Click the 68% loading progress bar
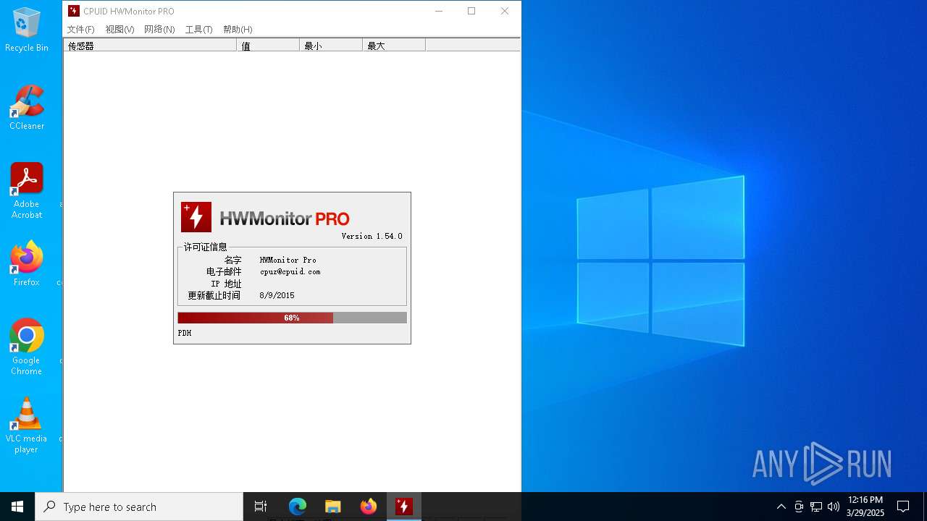 [292, 318]
